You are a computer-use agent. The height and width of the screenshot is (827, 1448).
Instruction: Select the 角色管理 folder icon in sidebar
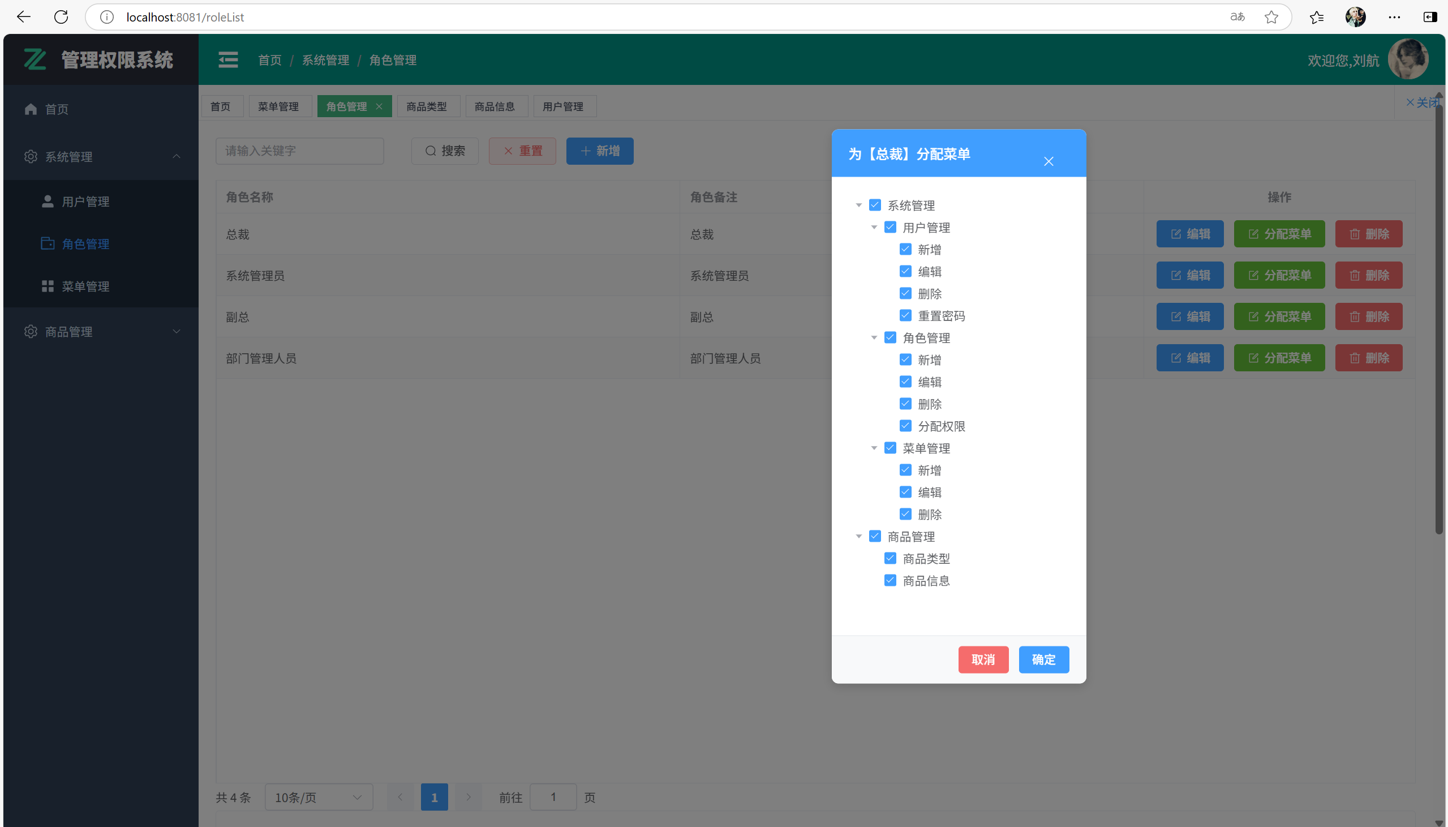coord(48,243)
